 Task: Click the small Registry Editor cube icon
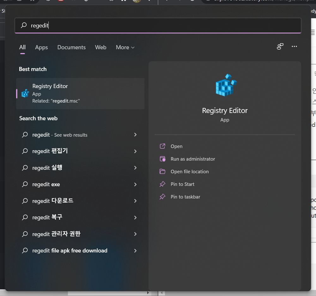pyautogui.click(x=25, y=93)
